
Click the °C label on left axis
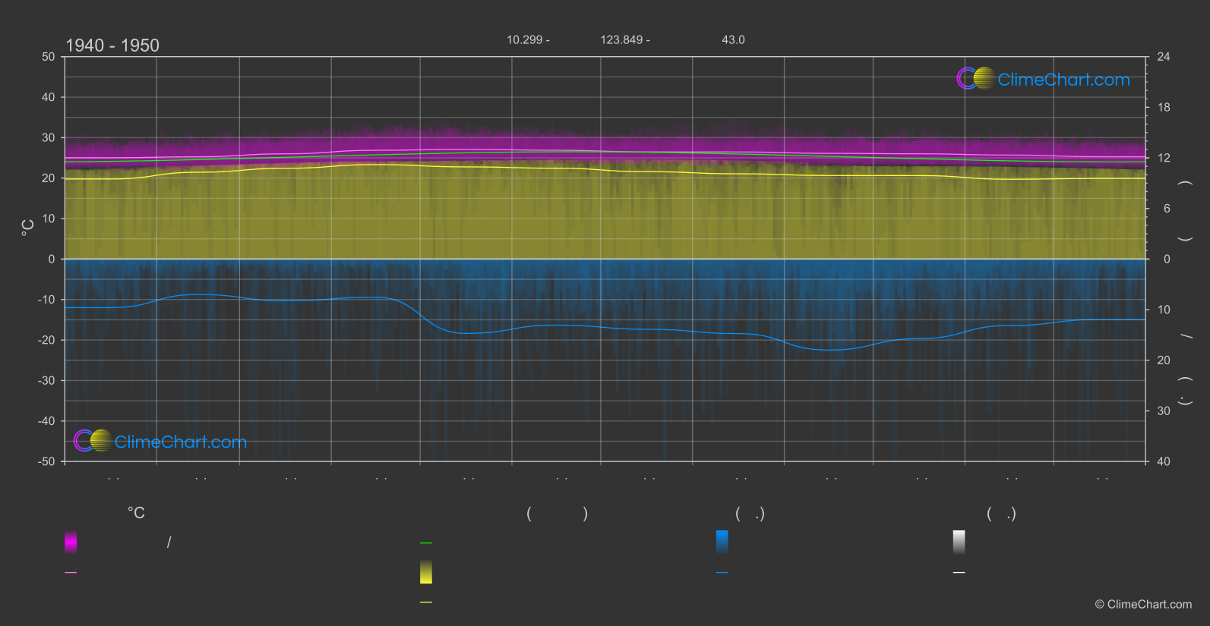(x=27, y=227)
